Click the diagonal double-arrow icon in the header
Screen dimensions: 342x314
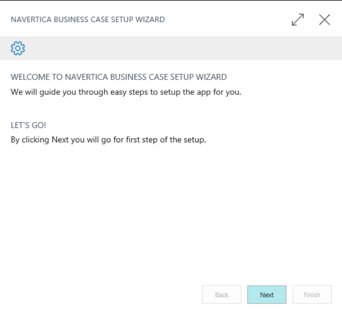point(298,20)
